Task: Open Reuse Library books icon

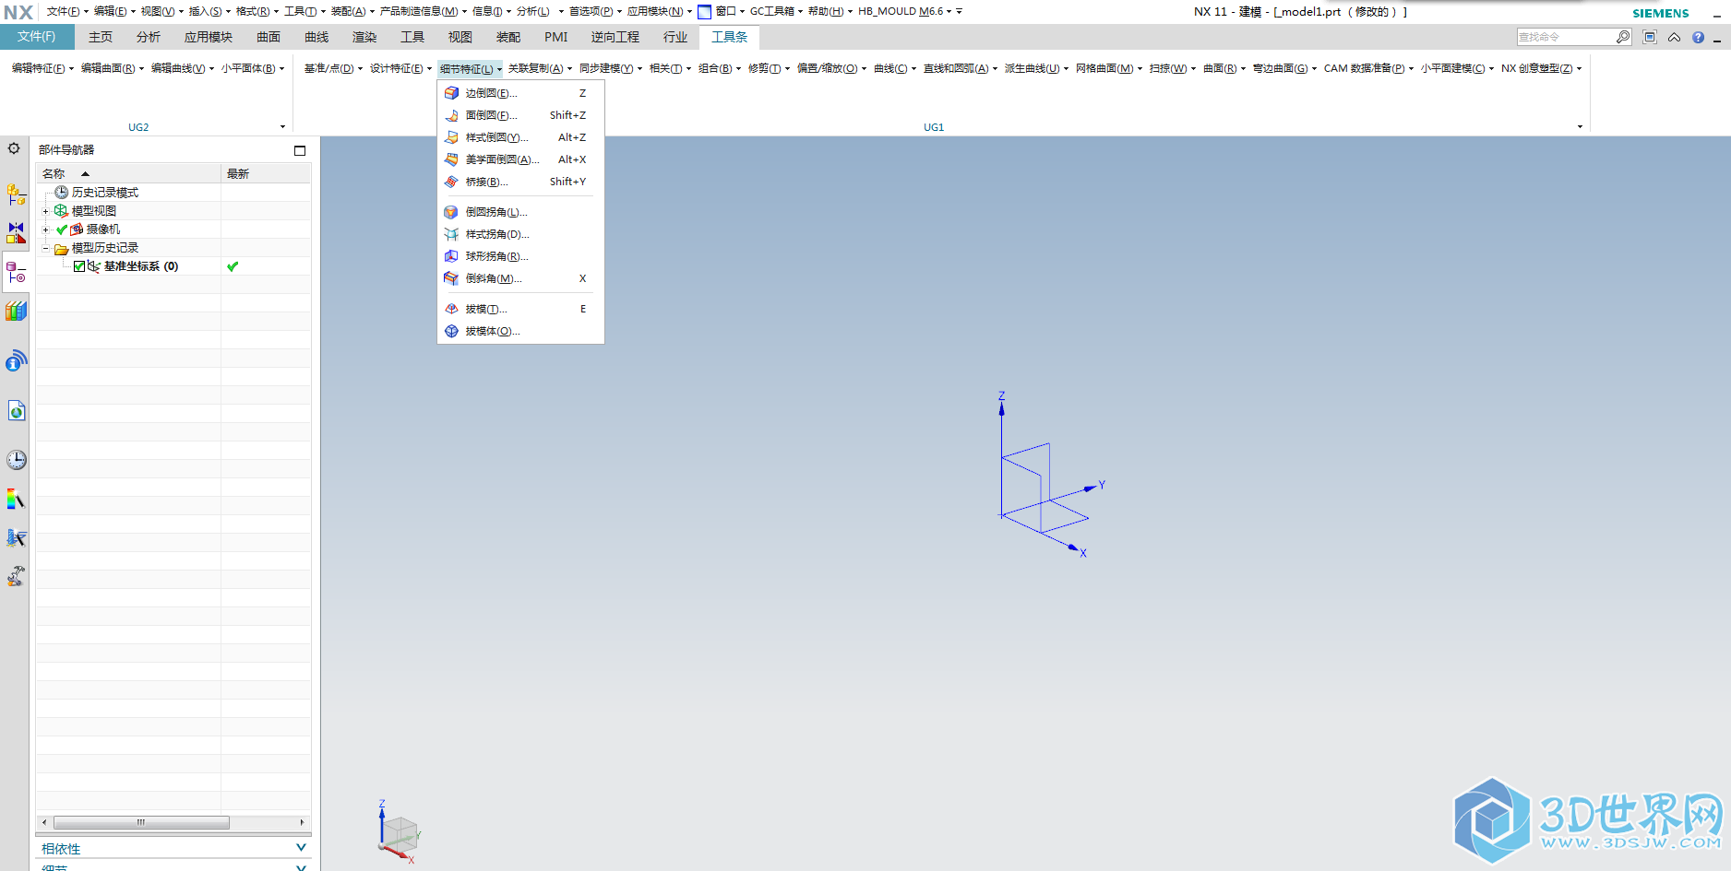Action: click(16, 312)
